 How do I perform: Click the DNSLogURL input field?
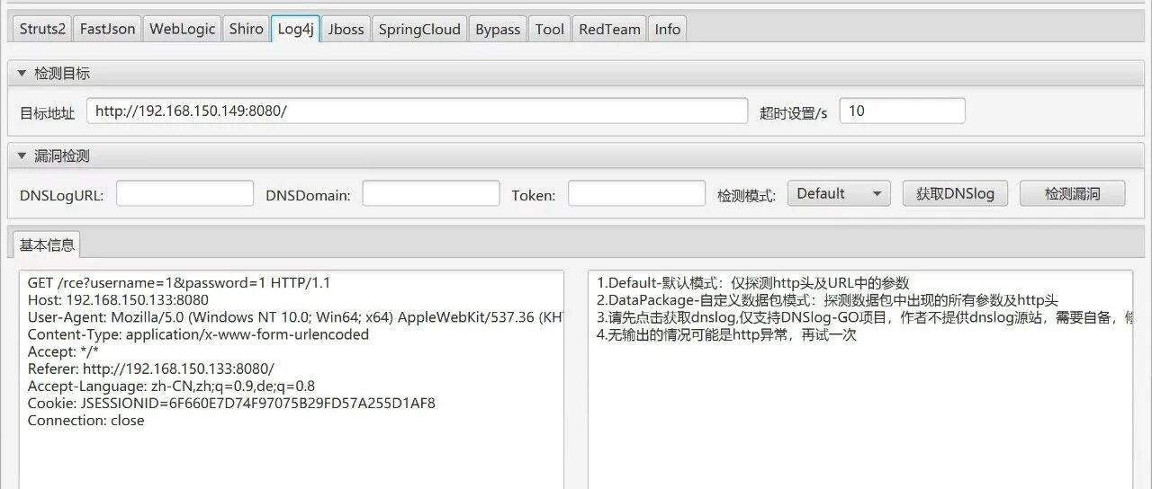(184, 193)
